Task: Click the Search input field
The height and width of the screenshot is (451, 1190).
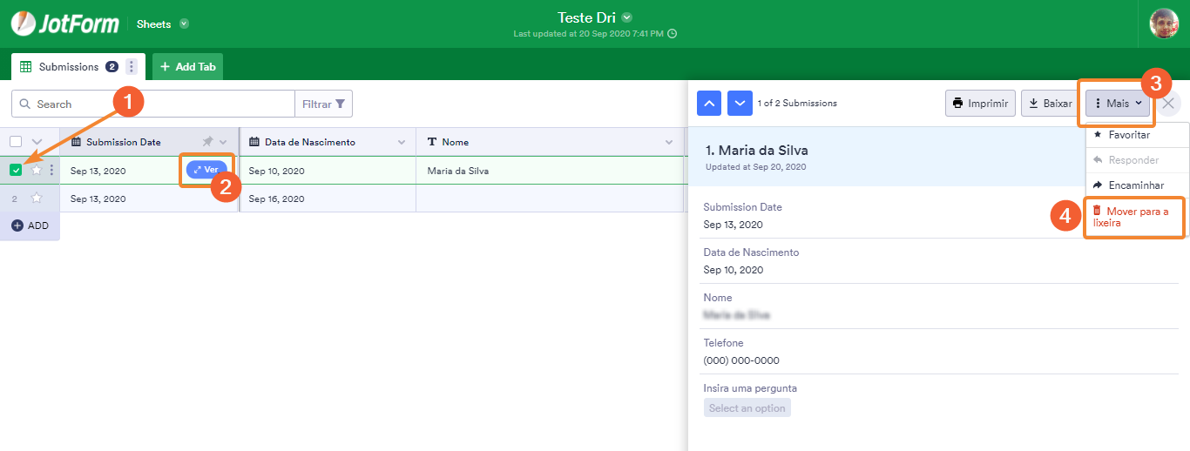Action: point(161,104)
